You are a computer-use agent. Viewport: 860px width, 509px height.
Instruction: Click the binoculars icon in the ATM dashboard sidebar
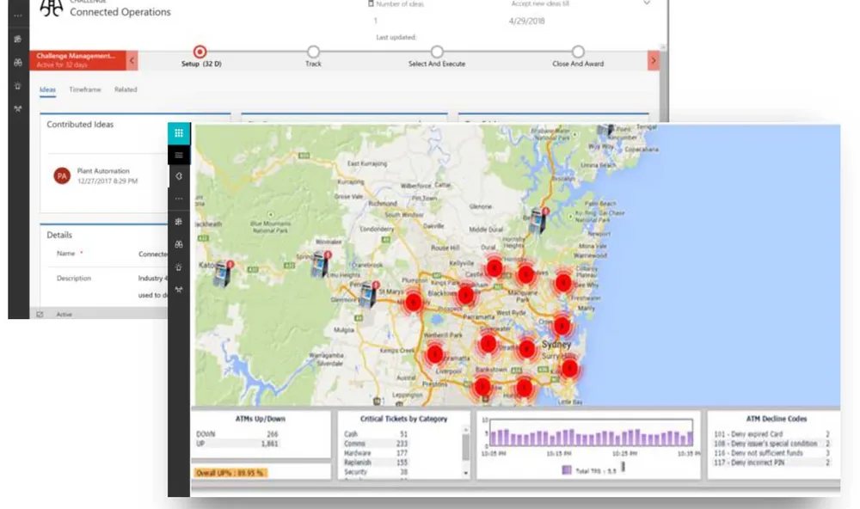(x=179, y=245)
